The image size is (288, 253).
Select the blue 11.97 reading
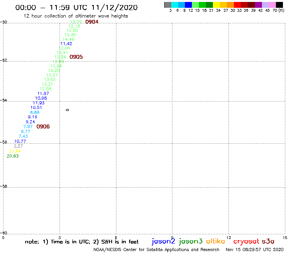pyautogui.click(x=43, y=93)
